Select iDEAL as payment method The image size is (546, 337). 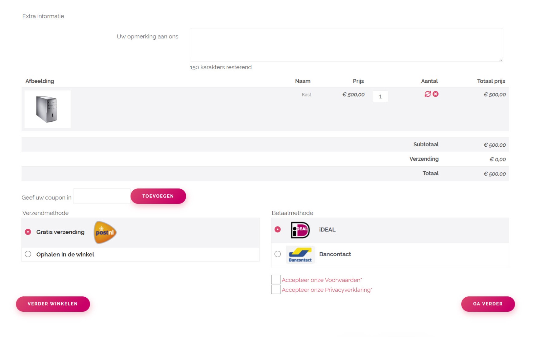(x=278, y=229)
